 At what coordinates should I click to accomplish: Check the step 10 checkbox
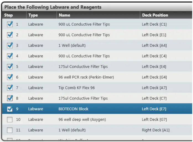pos(10,119)
